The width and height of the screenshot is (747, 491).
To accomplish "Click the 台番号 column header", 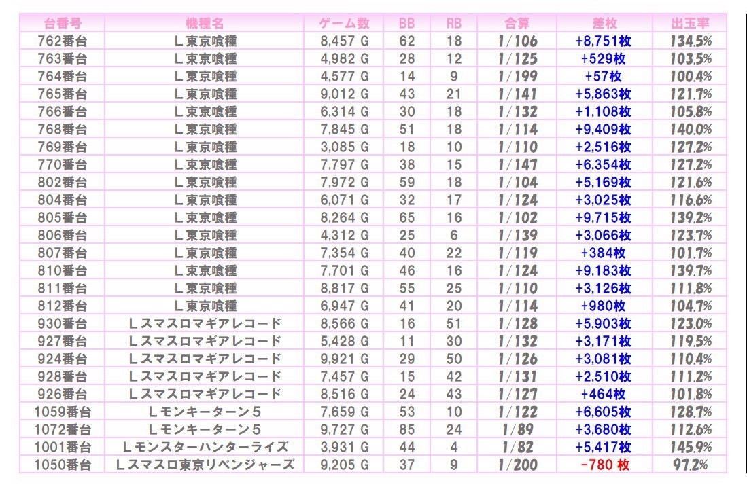I will click(62, 23).
